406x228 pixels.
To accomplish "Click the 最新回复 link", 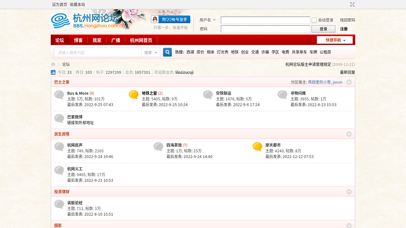I will point(348,72).
